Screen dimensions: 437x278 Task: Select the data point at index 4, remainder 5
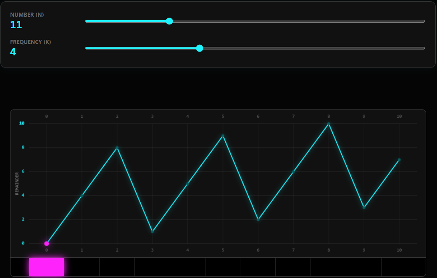[188, 184]
